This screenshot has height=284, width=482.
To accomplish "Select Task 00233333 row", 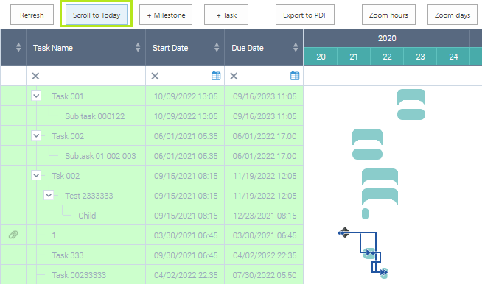I will pos(152,274).
